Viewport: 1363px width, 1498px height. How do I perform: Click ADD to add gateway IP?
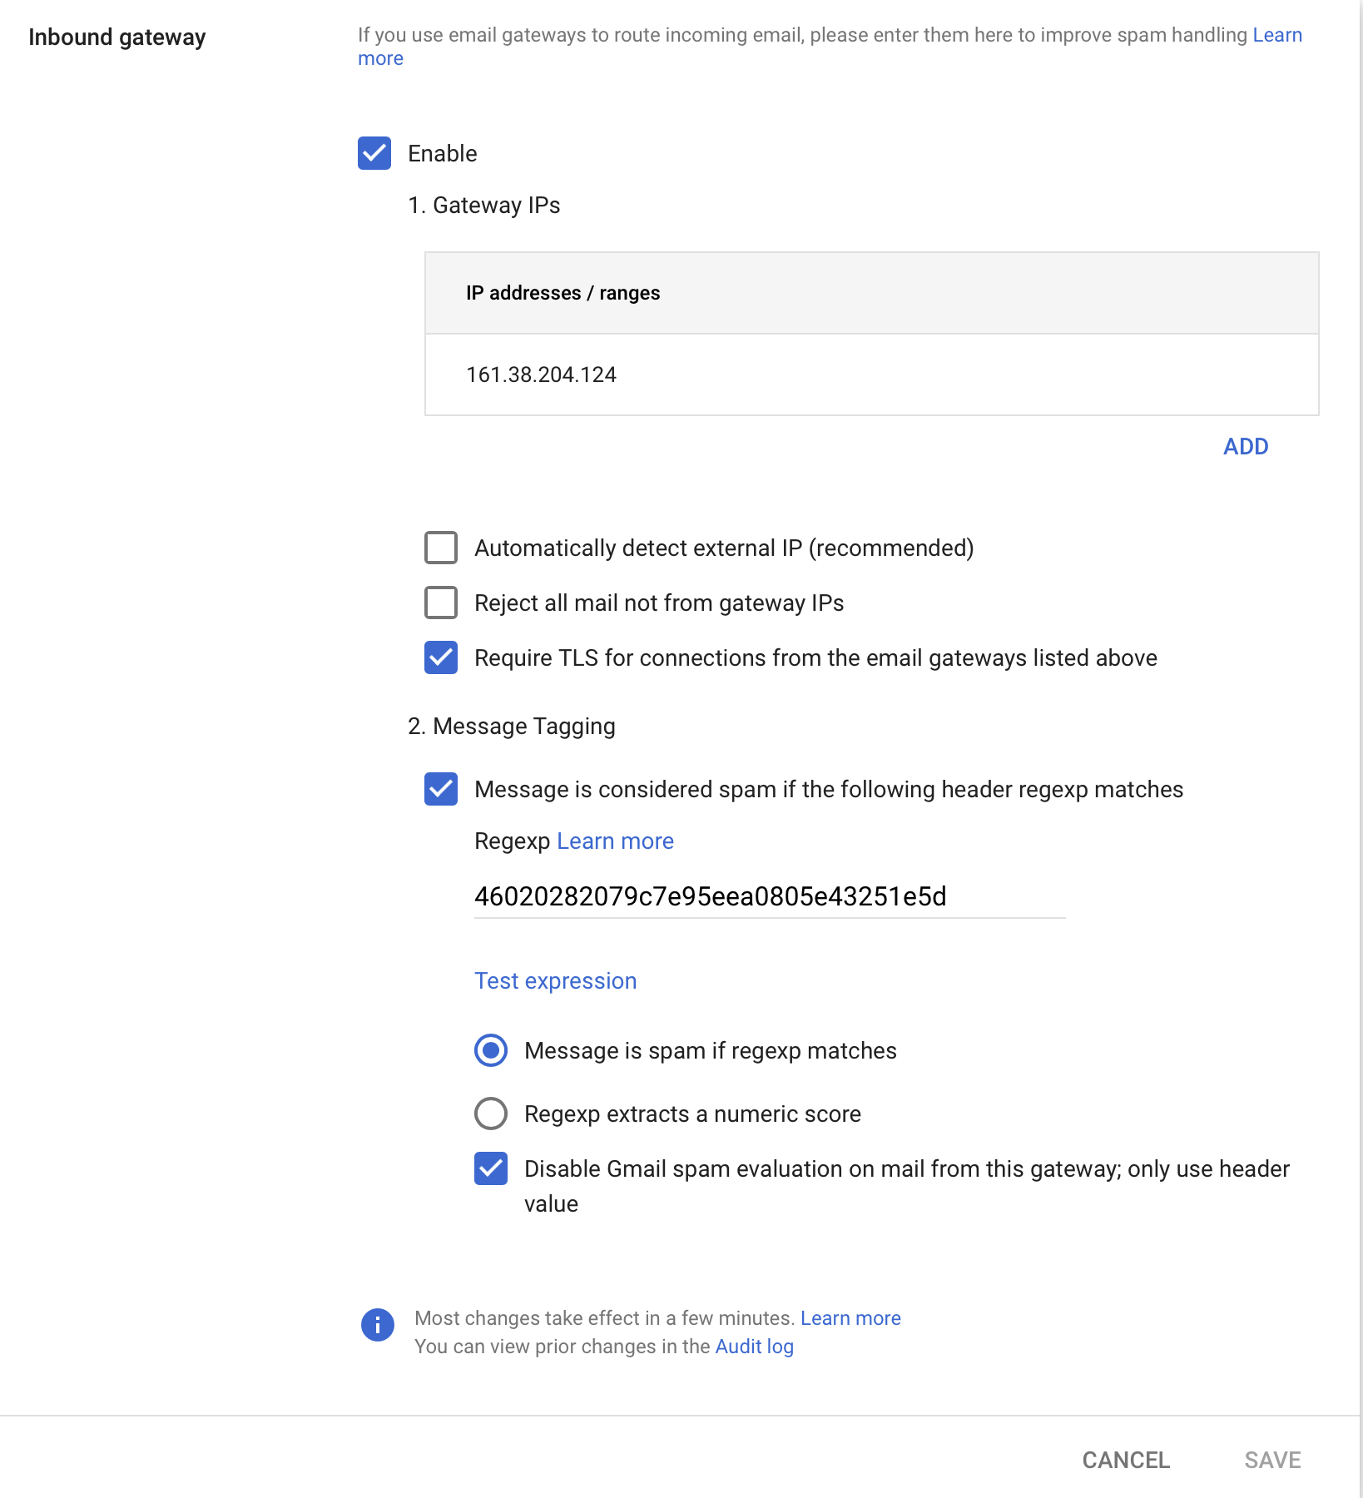[x=1245, y=446]
